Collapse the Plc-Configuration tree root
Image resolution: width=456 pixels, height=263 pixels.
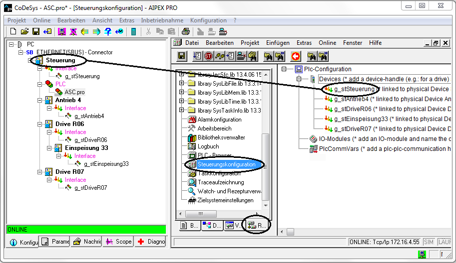[284, 69]
